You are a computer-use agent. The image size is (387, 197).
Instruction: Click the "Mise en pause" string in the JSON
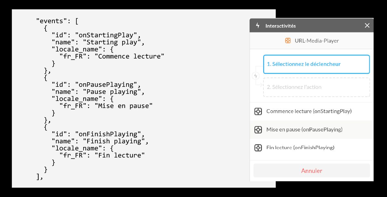(x=124, y=106)
